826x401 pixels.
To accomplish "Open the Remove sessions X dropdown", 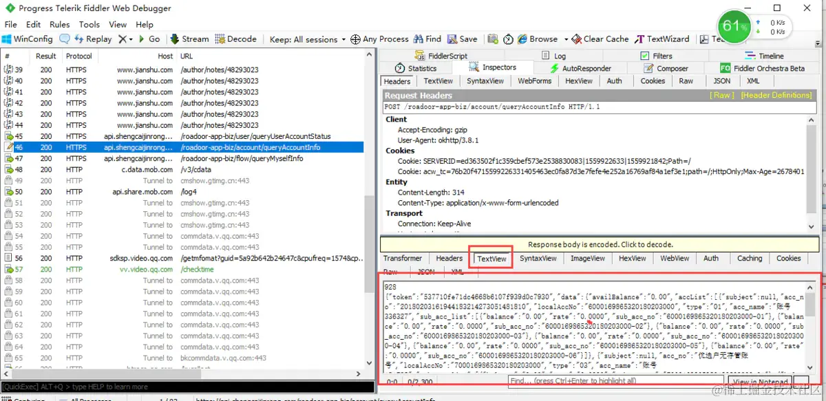I will (x=125, y=39).
